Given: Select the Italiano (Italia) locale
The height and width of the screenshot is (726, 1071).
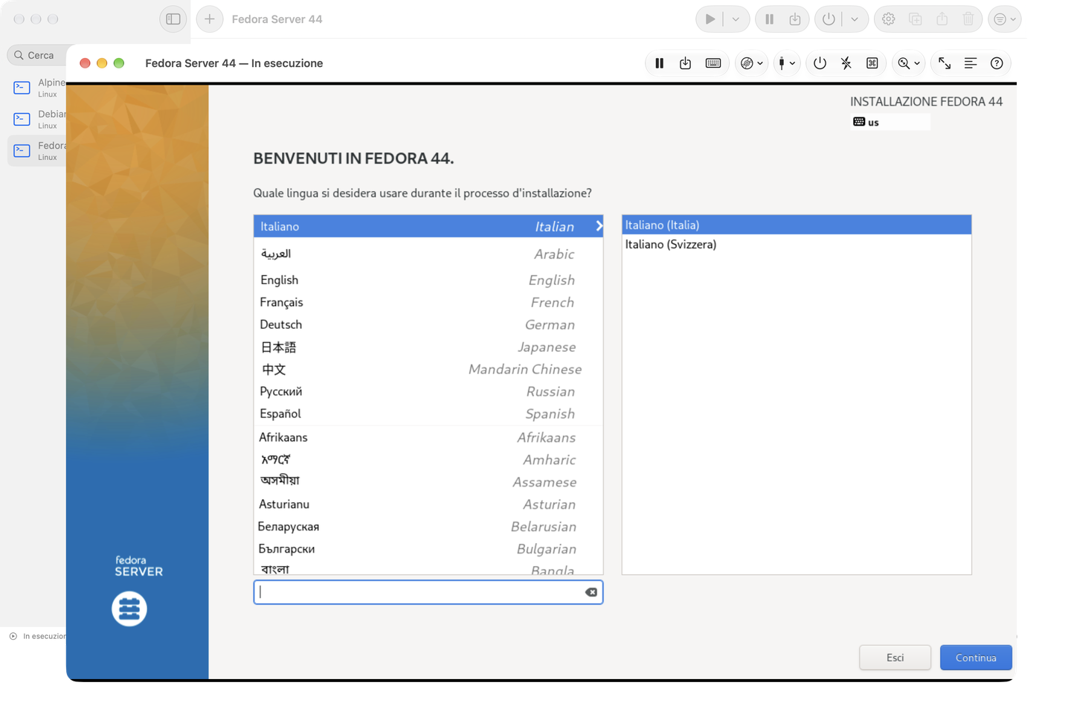Looking at the screenshot, I should point(797,225).
